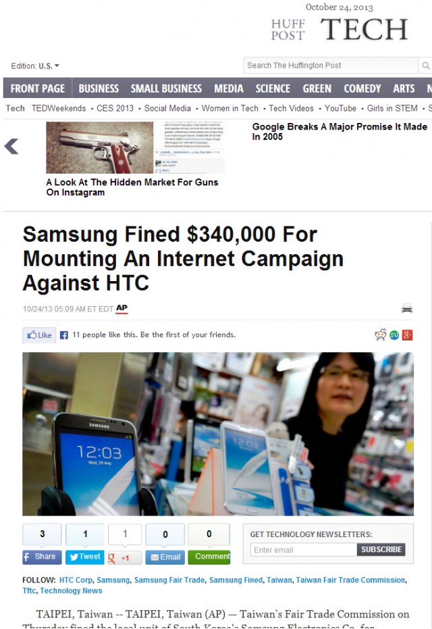Image resolution: width=432 pixels, height=629 pixels.
Task: Select the Science menu item
Action: [273, 89]
